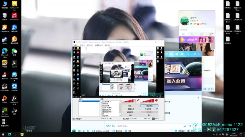Click the video icon at YY panel bottom
The width and height of the screenshot is (245, 137).
[205, 89]
